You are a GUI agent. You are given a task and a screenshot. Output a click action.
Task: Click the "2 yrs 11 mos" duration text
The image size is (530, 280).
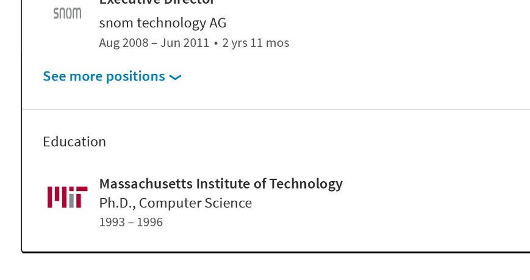coord(256,43)
